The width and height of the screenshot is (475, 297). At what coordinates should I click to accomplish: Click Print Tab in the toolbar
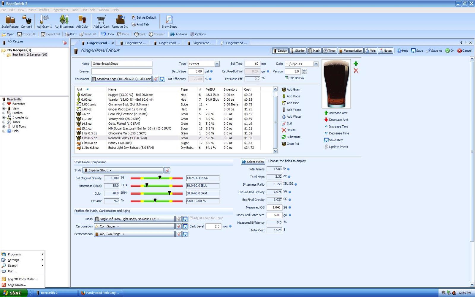[140, 24]
